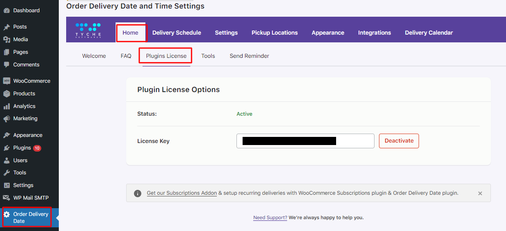Open the Need Support? link
Viewport: 506px width, 231px height.
click(270, 218)
